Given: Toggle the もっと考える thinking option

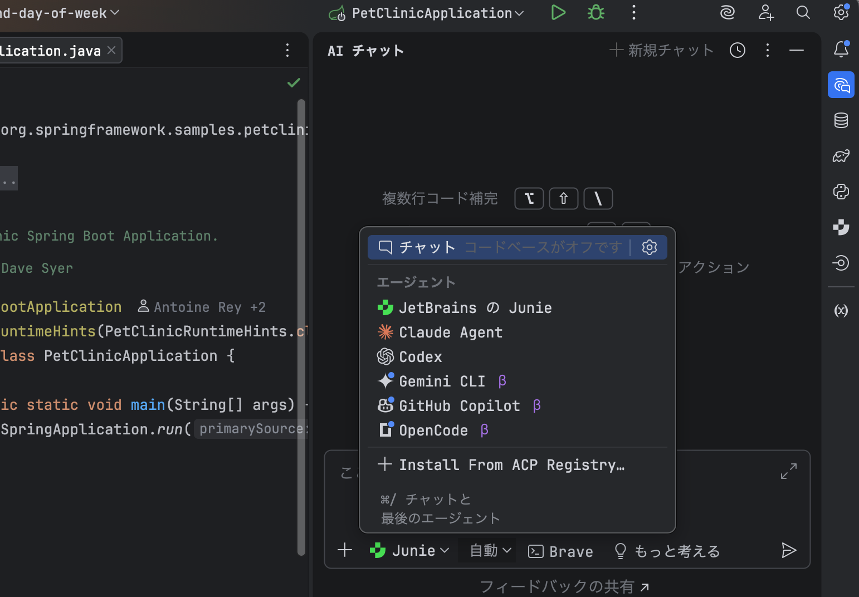Looking at the screenshot, I should click(667, 551).
